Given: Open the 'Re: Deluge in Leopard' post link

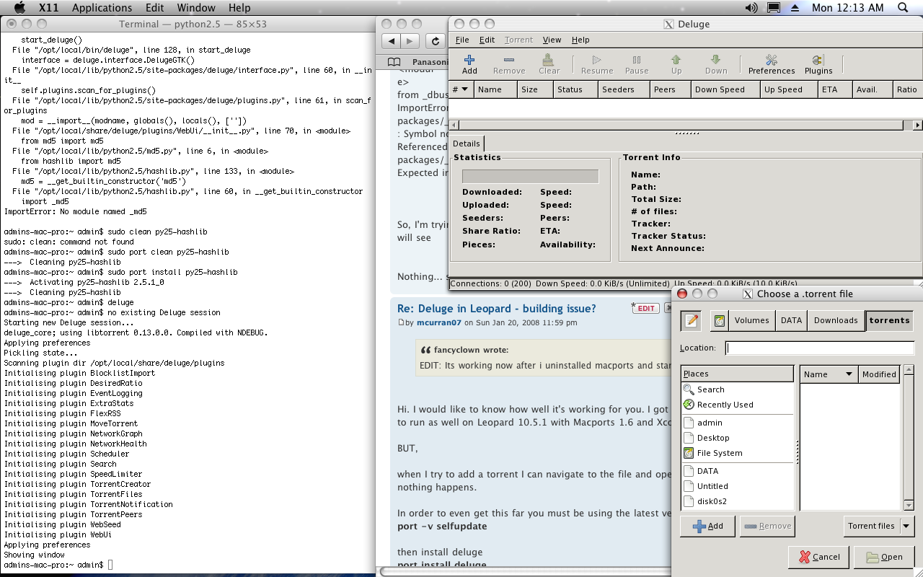Looking at the screenshot, I should click(x=497, y=309).
